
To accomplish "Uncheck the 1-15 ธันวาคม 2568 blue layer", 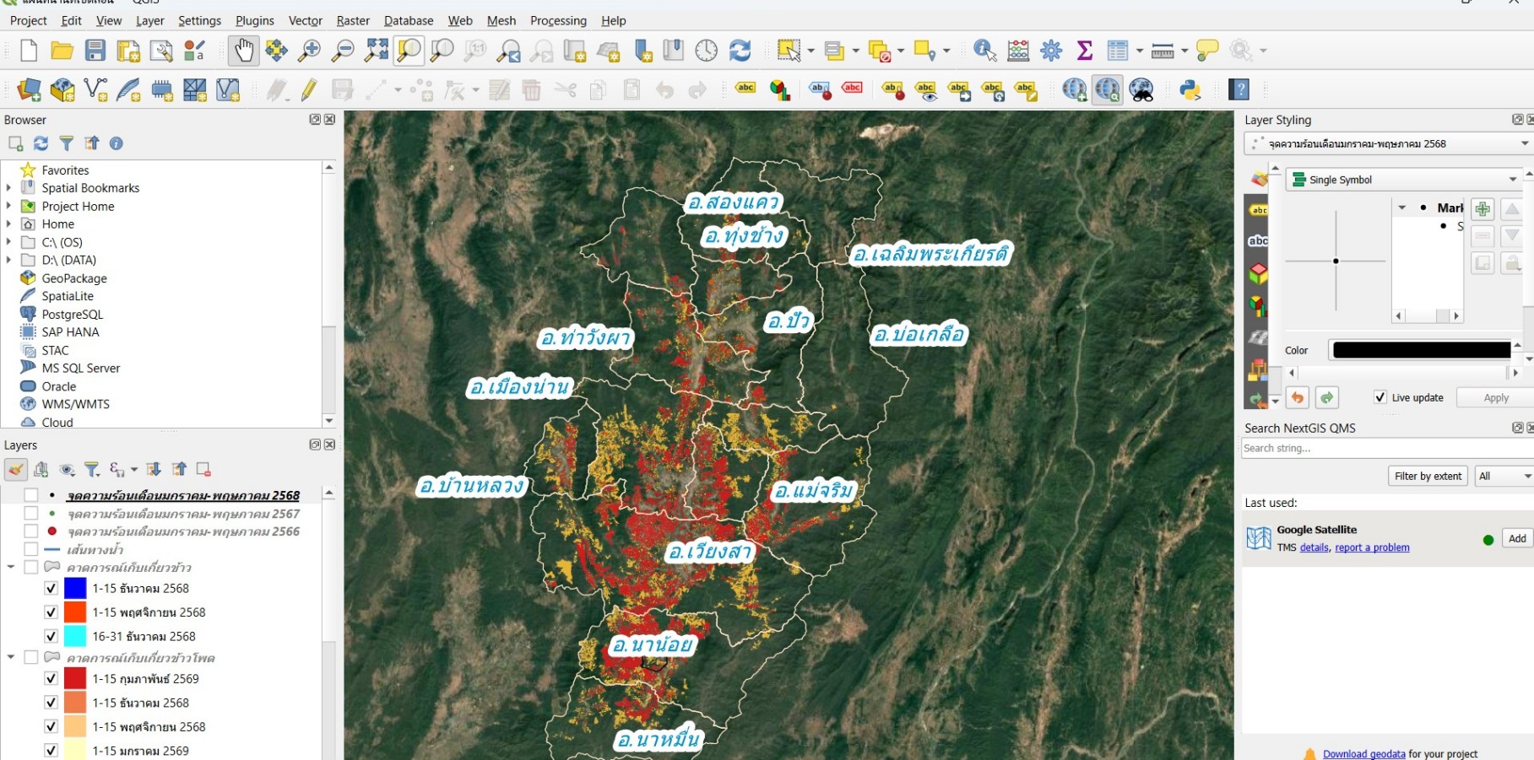I will pos(51,588).
